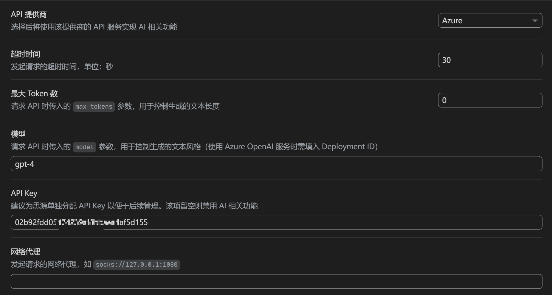
Task: Click the max_tokens code badge
Action: tap(94, 107)
